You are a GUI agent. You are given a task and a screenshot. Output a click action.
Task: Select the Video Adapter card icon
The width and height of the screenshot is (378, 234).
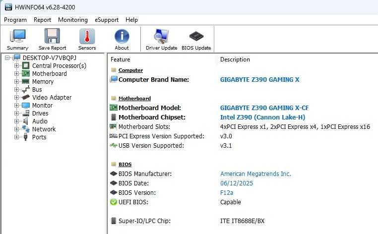point(26,97)
